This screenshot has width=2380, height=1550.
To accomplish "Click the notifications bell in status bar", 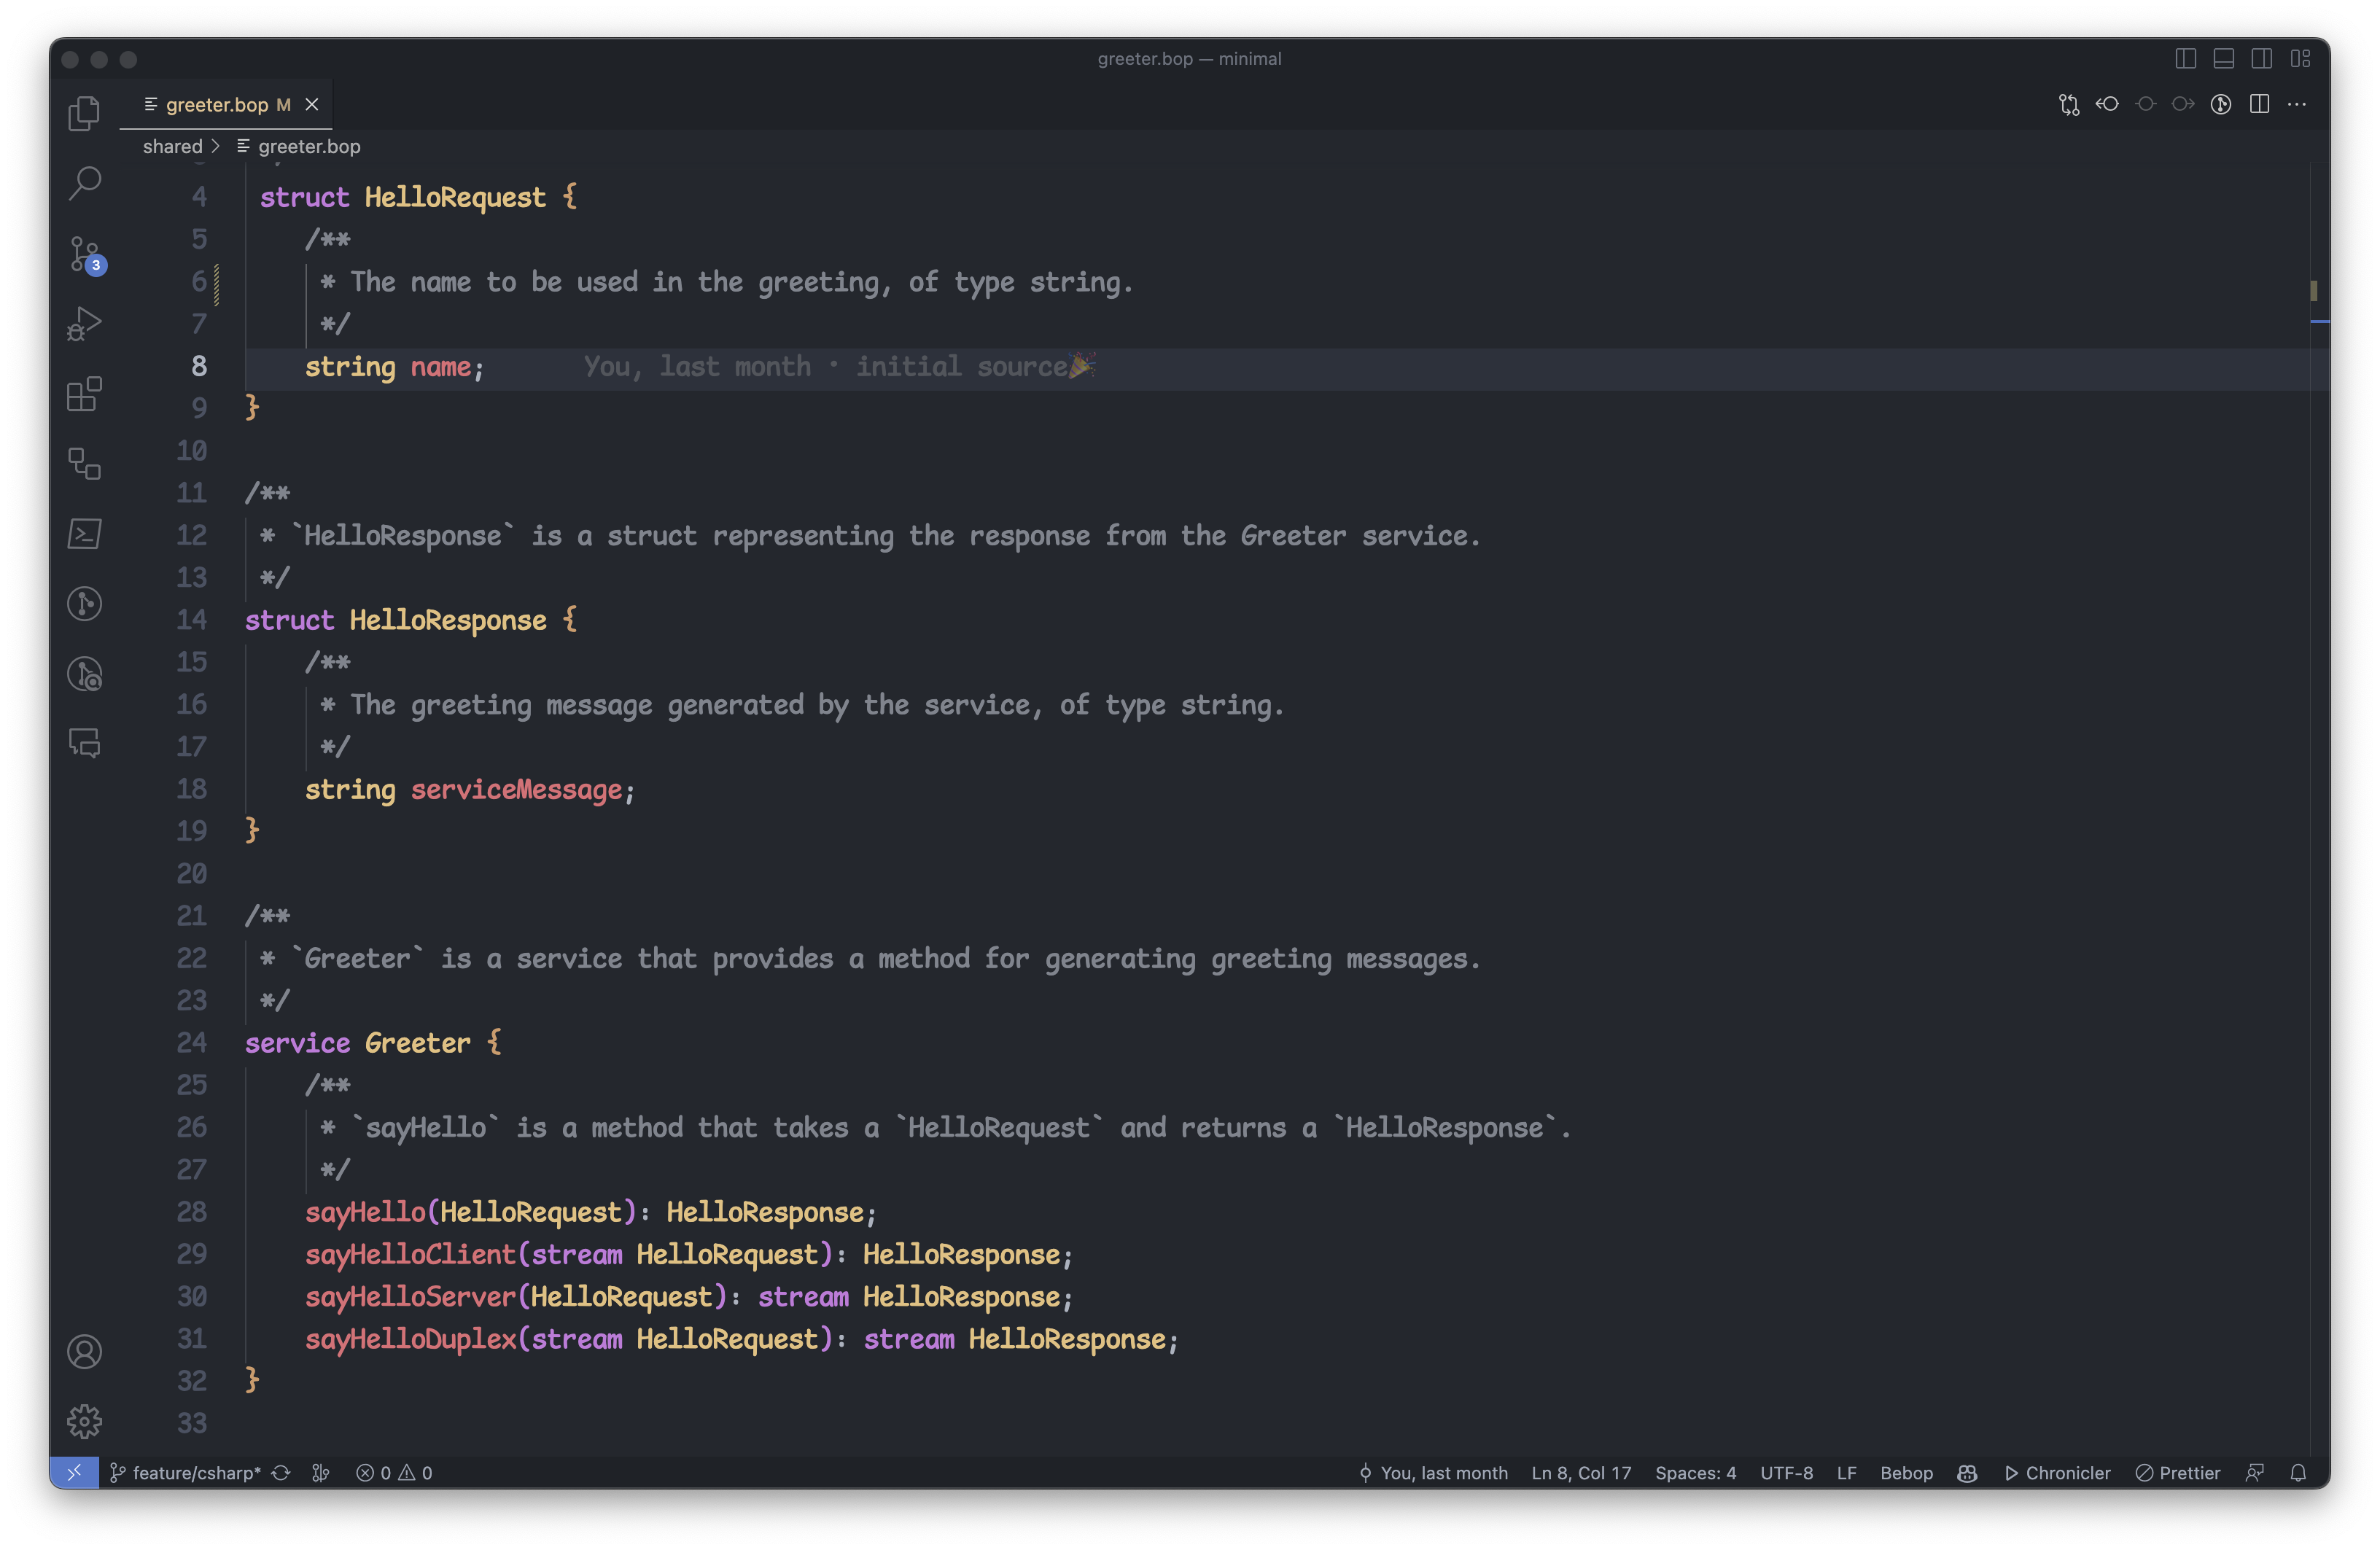I will click(x=2298, y=1473).
